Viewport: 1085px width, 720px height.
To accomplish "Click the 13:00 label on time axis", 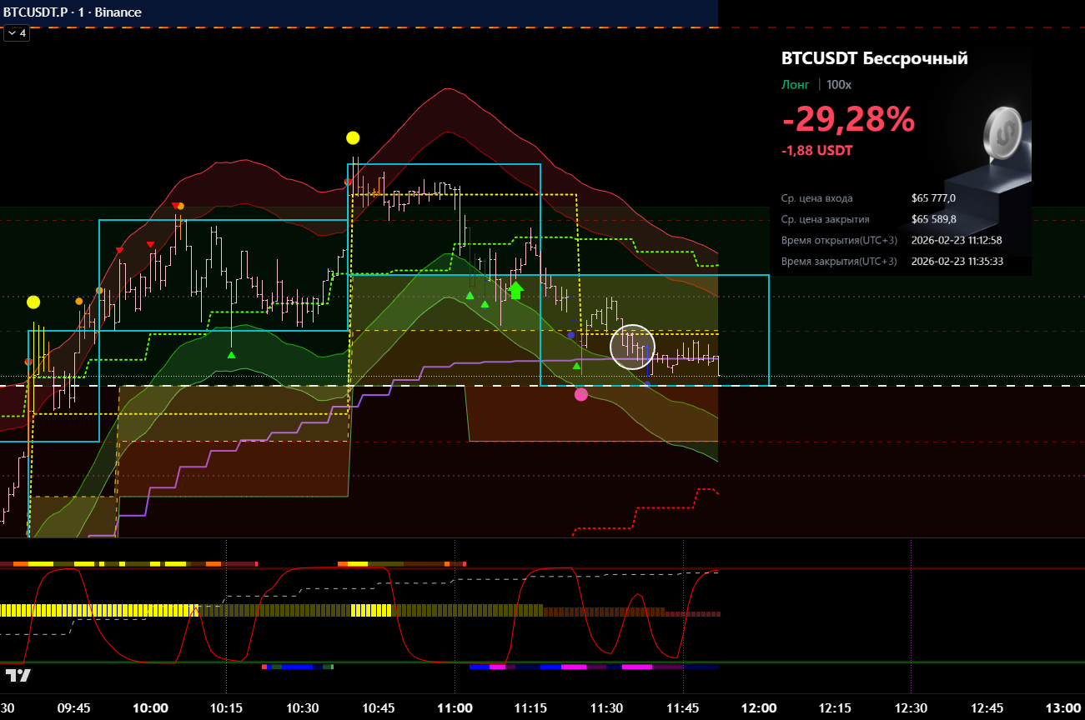I will [x=1062, y=707].
